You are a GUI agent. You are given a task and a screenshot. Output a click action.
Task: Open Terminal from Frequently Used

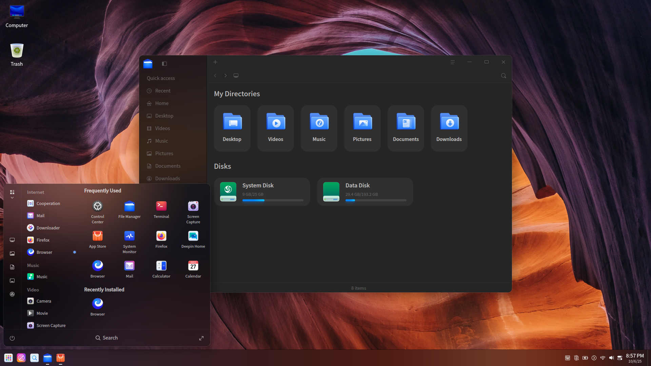tap(161, 206)
